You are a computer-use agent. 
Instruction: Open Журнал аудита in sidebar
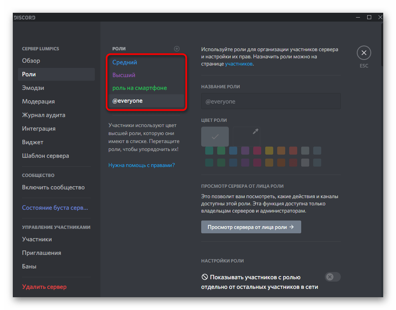(44, 115)
